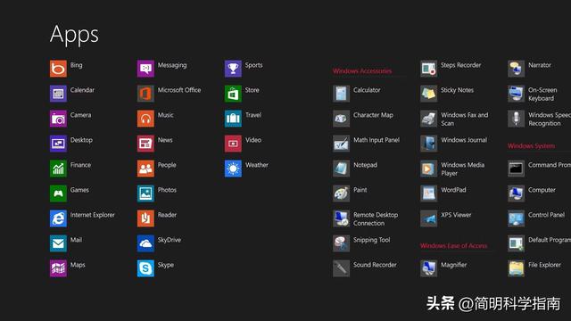Launch Windows Speech Recognition icon

tap(516, 119)
